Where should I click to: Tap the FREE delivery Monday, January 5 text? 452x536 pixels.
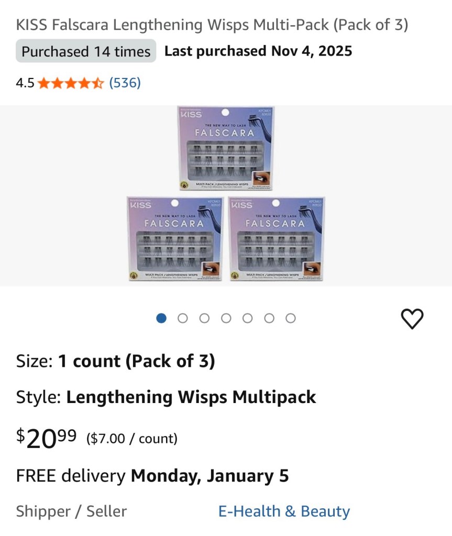coord(152,476)
